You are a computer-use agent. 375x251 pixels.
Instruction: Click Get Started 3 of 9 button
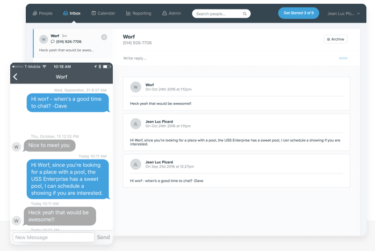[x=298, y=13]
